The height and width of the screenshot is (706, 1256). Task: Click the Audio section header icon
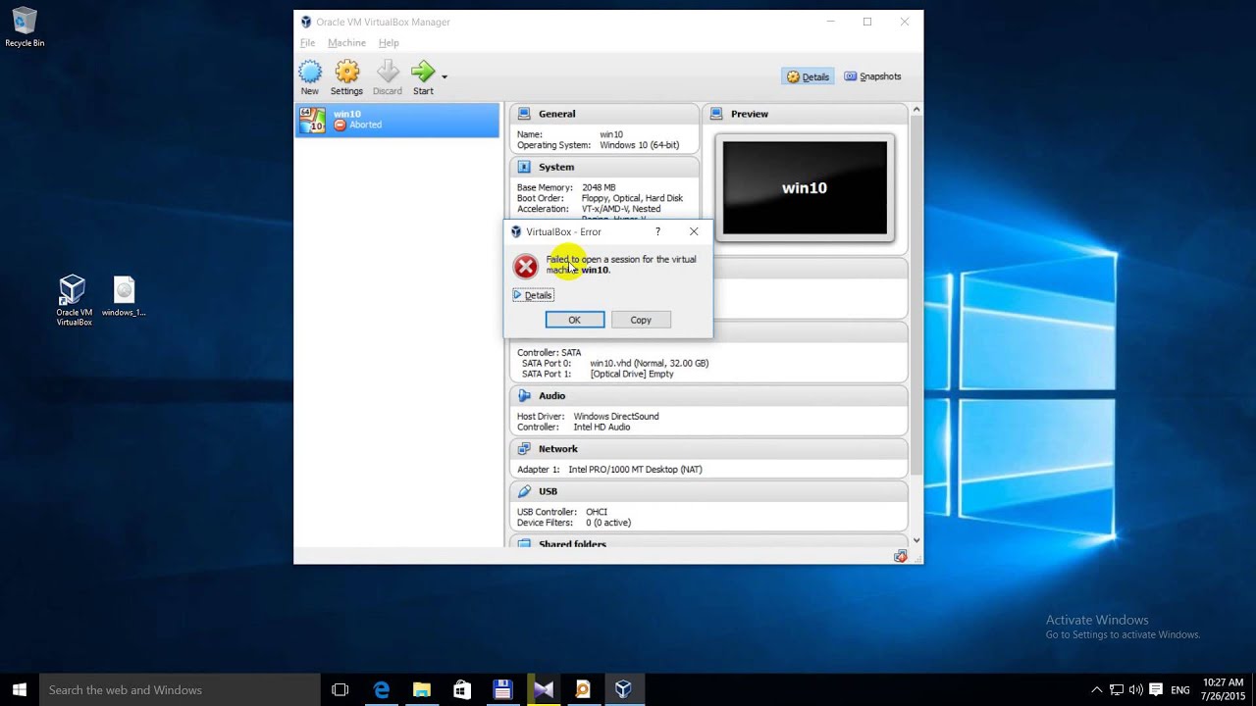coord(524,396)
